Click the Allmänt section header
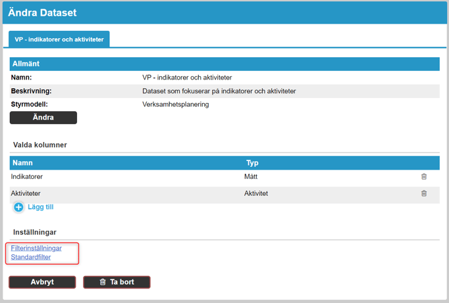Viewport: 449px width, 303px height. tap(28, 64)
